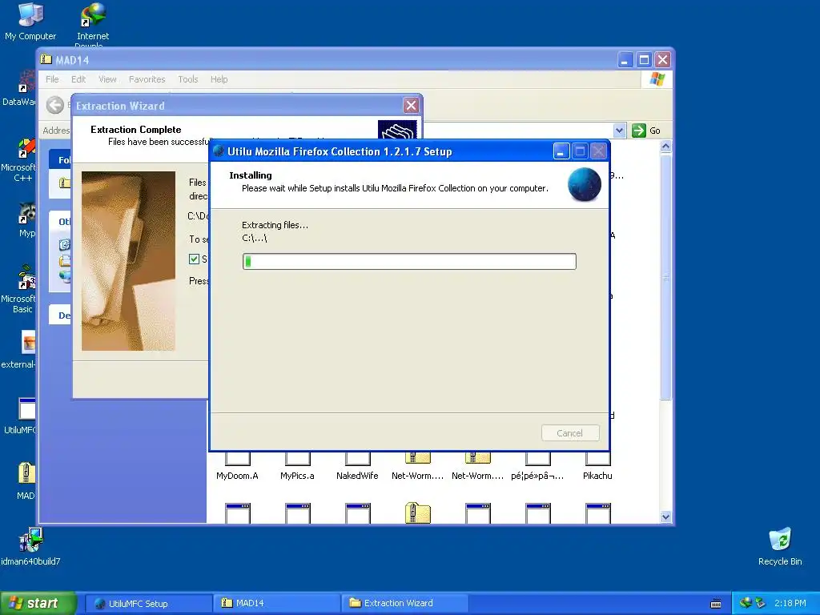
Task: Click 'Extracting files...' status text
Action: pos(275,225)
